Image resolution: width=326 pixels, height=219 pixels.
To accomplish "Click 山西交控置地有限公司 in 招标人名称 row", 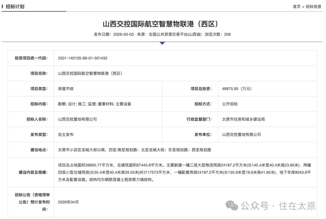I will pos(77,119).
